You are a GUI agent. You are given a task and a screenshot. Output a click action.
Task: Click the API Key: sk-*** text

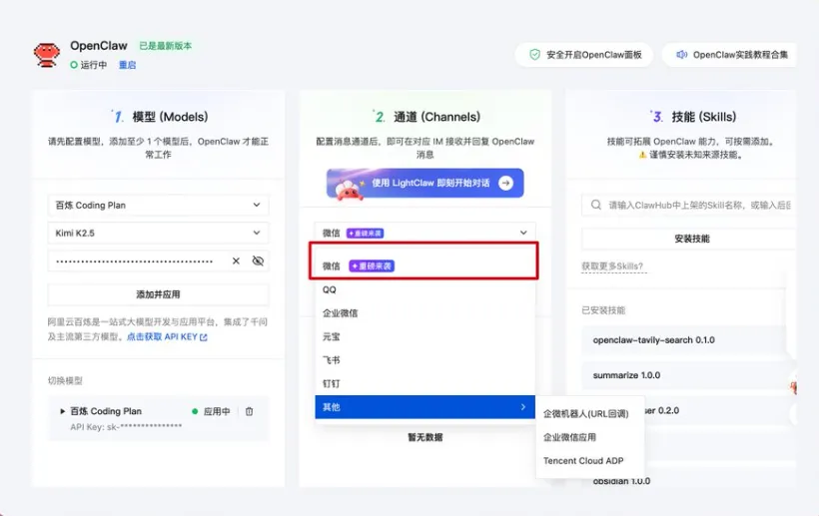[126, 427]
